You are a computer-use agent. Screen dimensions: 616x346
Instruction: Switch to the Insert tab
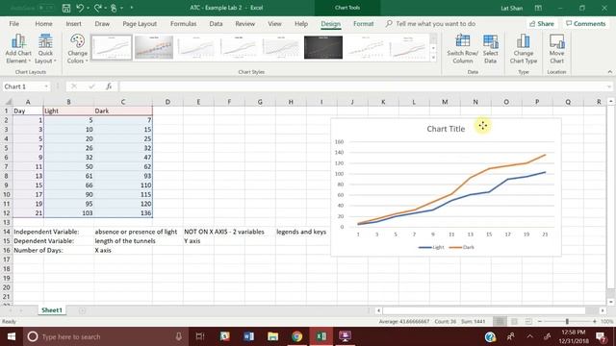tap(73, 23)
